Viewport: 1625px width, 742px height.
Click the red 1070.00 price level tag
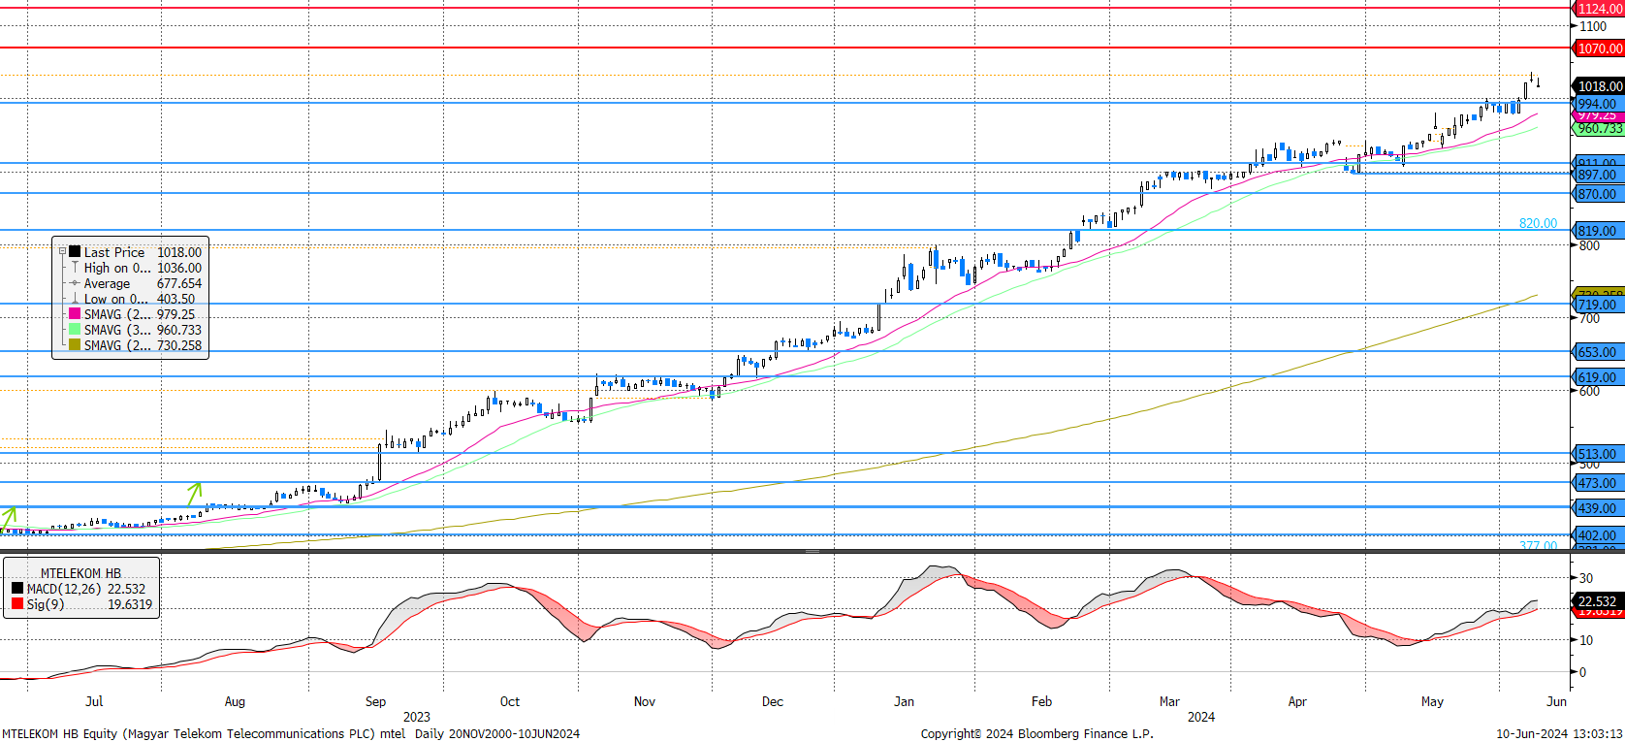click(1598, 48)
